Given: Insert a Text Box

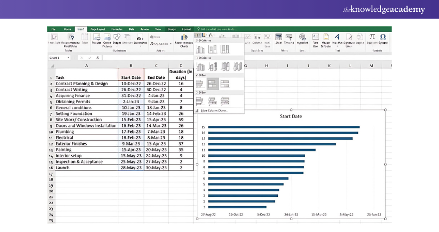Looking at the screenshot, I should point(315,39).
